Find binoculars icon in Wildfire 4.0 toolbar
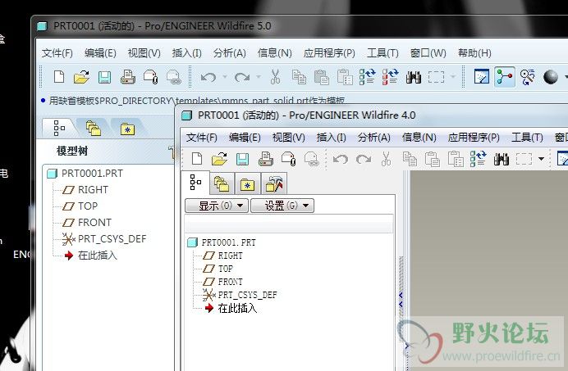This screenshot has height=371, width=568. [502, 159]
